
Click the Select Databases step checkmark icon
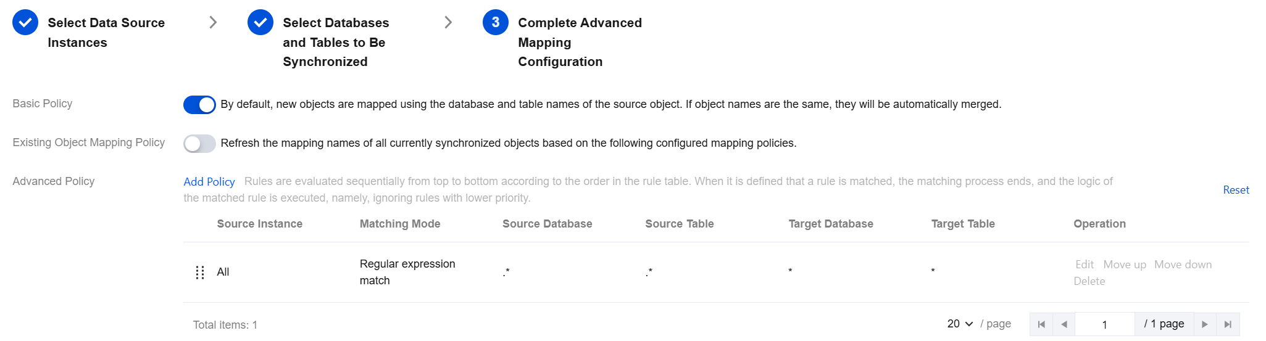pos(260,23)
